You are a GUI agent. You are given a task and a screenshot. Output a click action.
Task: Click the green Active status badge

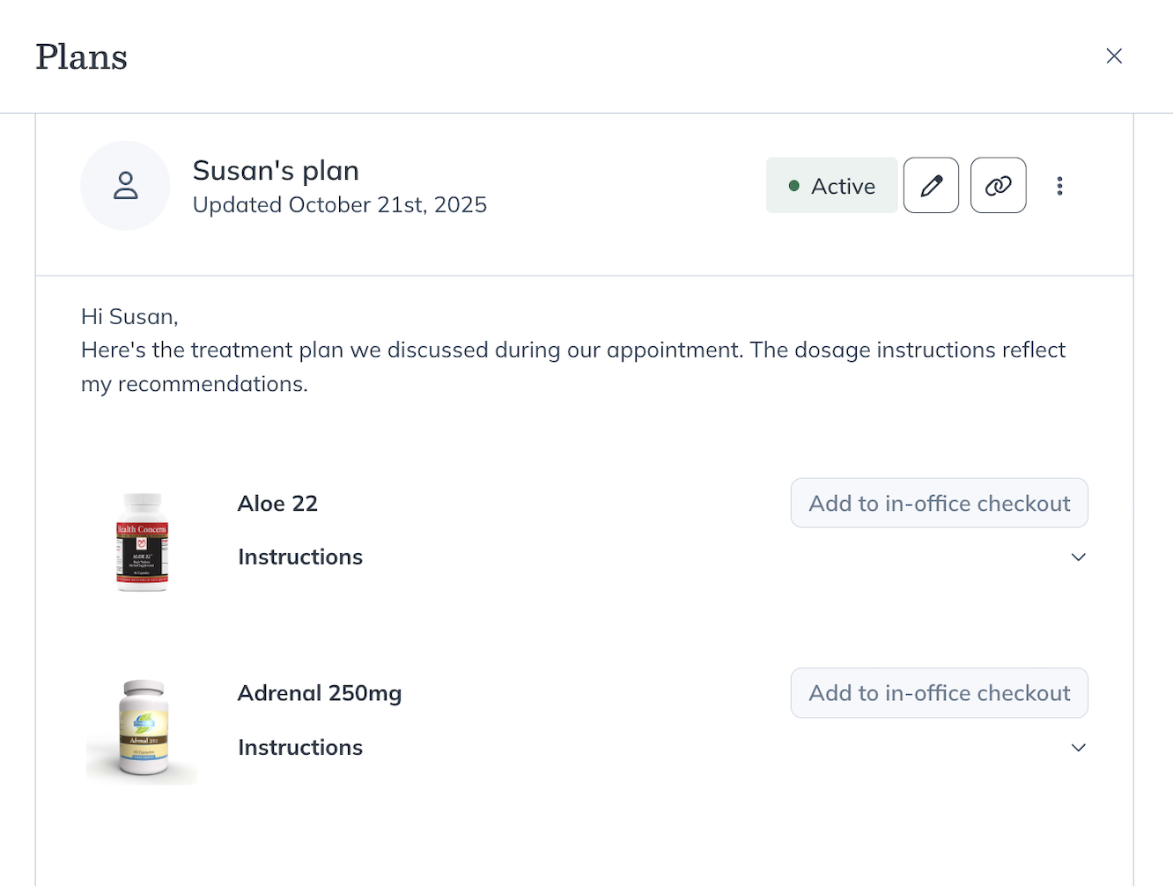(x=831, y=186)
